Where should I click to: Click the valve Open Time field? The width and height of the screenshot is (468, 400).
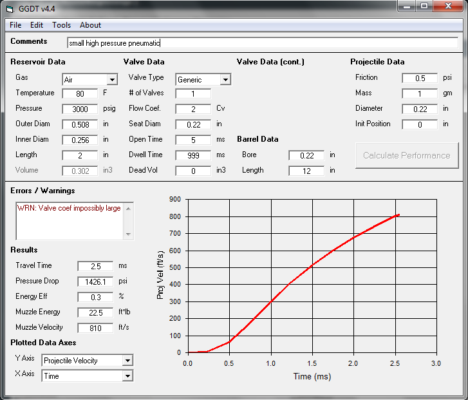[x=192, y=140]
